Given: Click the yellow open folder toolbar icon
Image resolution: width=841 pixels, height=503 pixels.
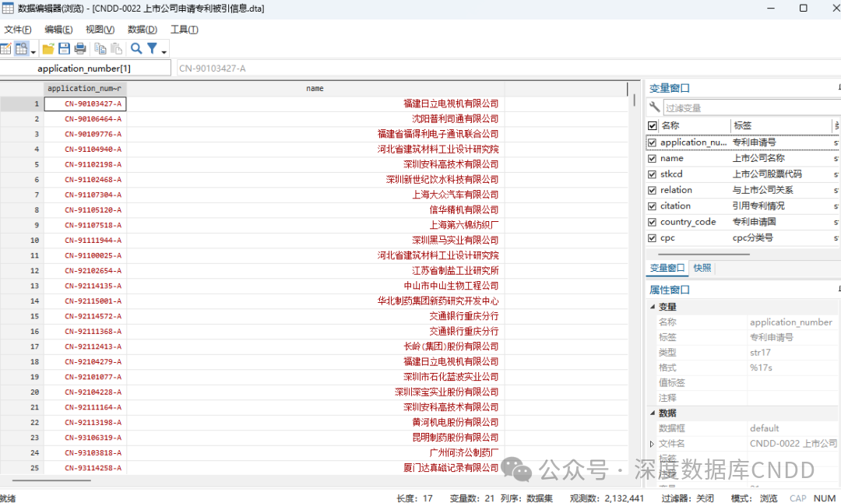Looking at the screenshot, I should pyautogui.click(x=48, y=49).
